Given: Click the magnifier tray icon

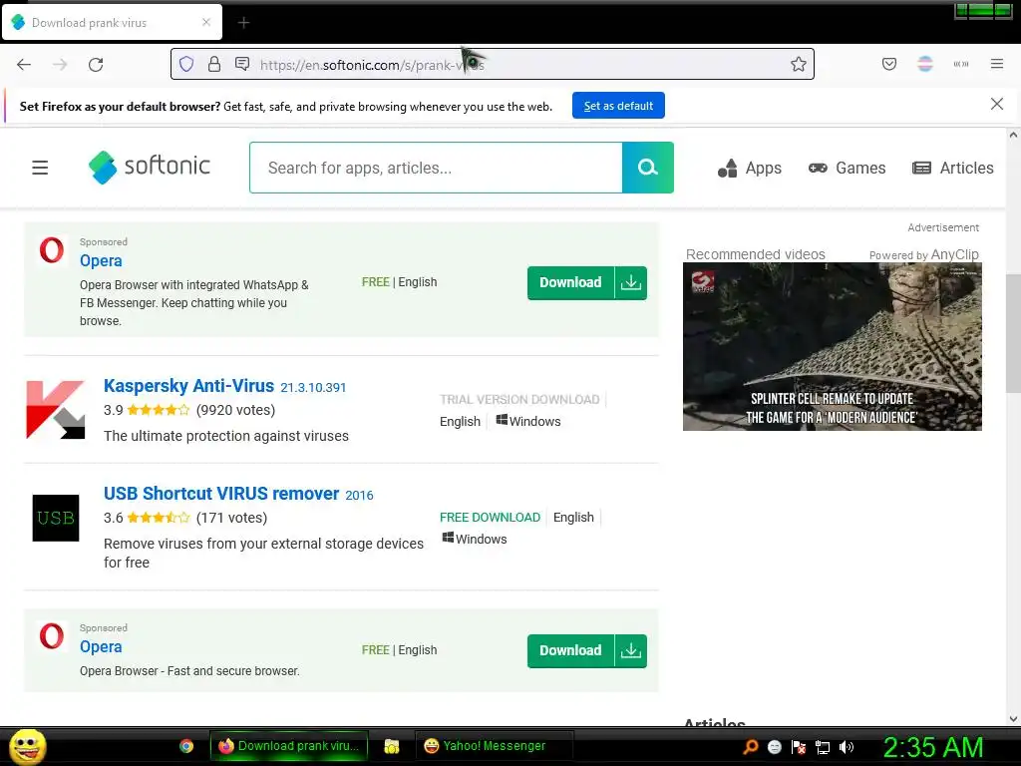Looking at the screenshot, I should coord(751,746).
